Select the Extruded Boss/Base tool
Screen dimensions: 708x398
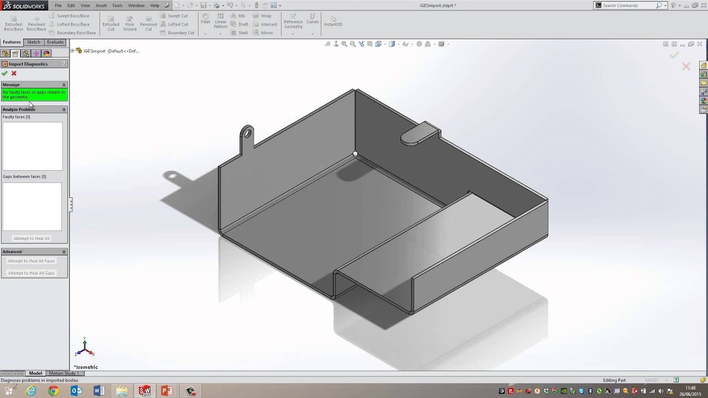pos(14,23)
